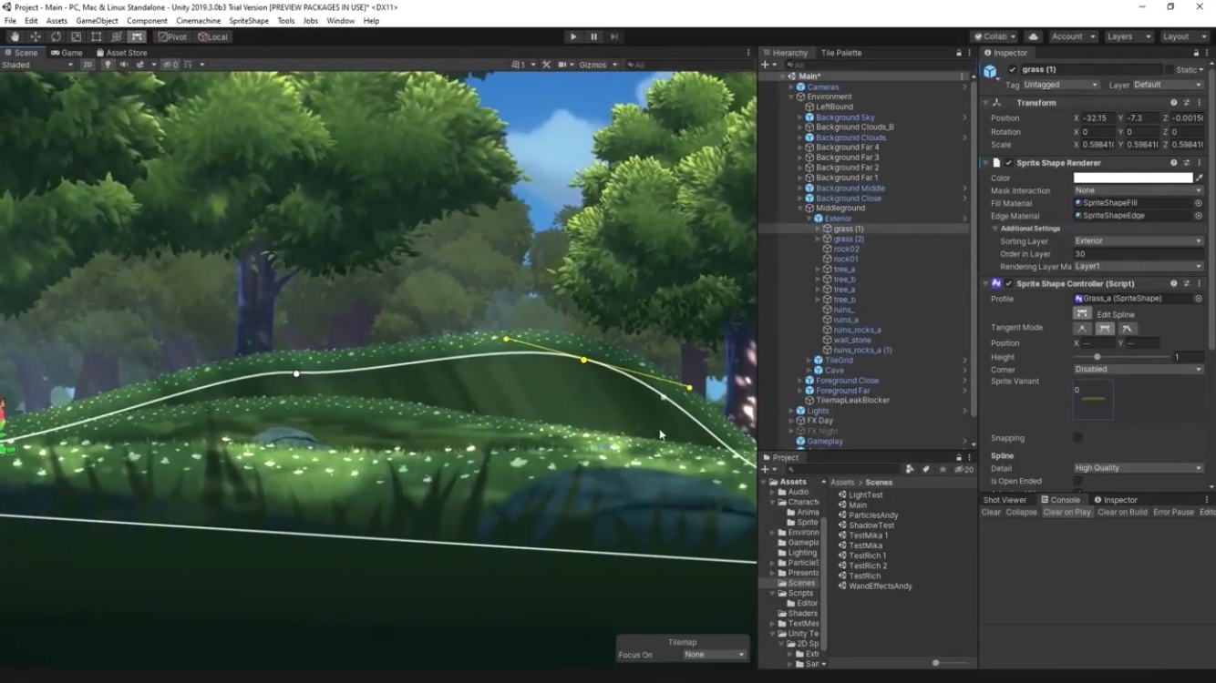This screenshot has height=683, width=1216.
Task: Select the Main scene asset
Action: [x=858, y=505]
